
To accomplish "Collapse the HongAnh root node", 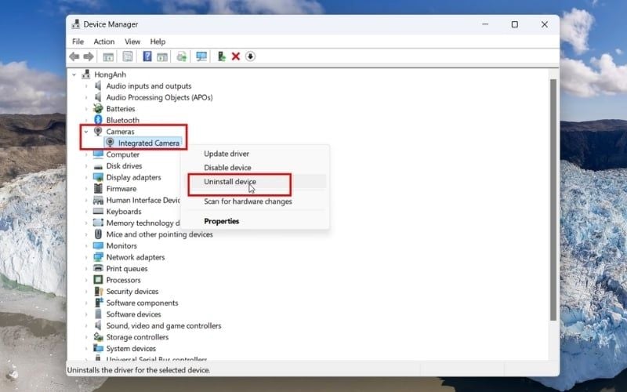I will point(74,74).
